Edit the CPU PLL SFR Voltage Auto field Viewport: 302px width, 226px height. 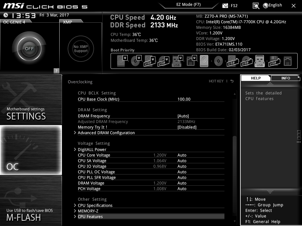pyautogui.click(x=182, y=177)
